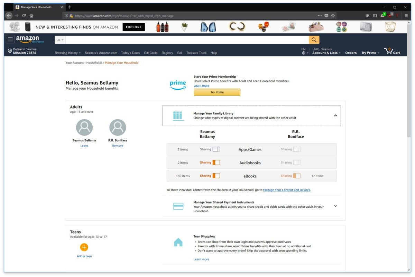Open the Help nav item

click(x=214, y=53)
